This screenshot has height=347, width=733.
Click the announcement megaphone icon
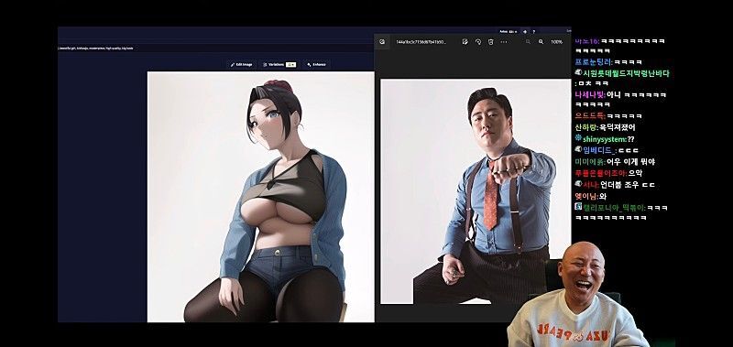[x=525, y=32]
